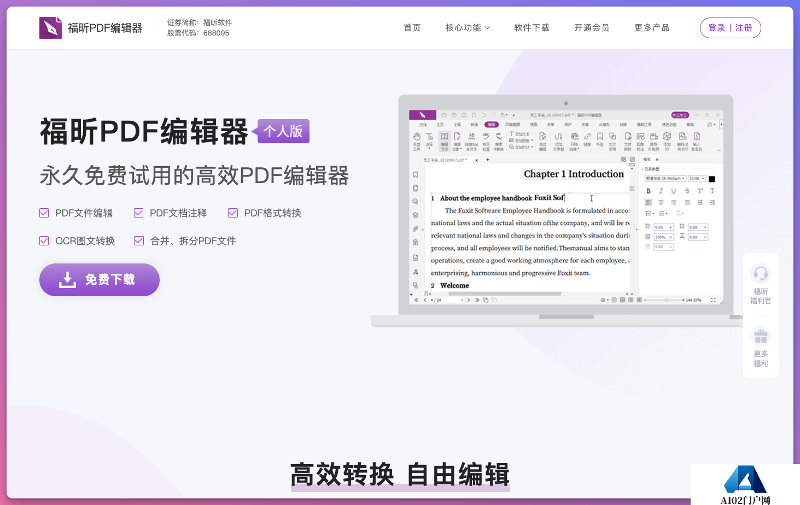Toggle the PDF文件编辑 checkbox
The height and width of the screenshot is (505, 800).
pos(44,213)
